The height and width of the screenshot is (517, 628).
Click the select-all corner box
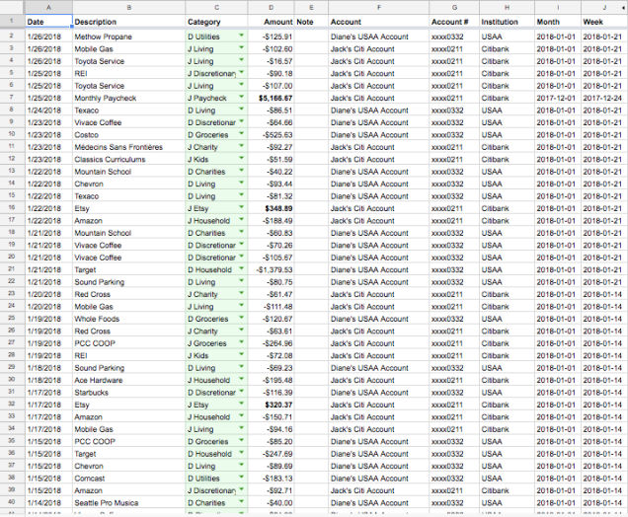(12, 7)
